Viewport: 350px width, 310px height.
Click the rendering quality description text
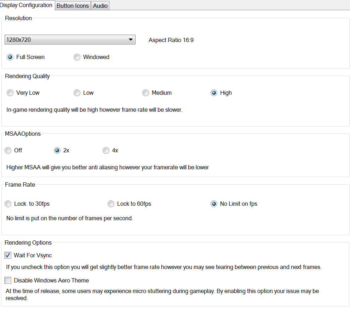point(94,110)
